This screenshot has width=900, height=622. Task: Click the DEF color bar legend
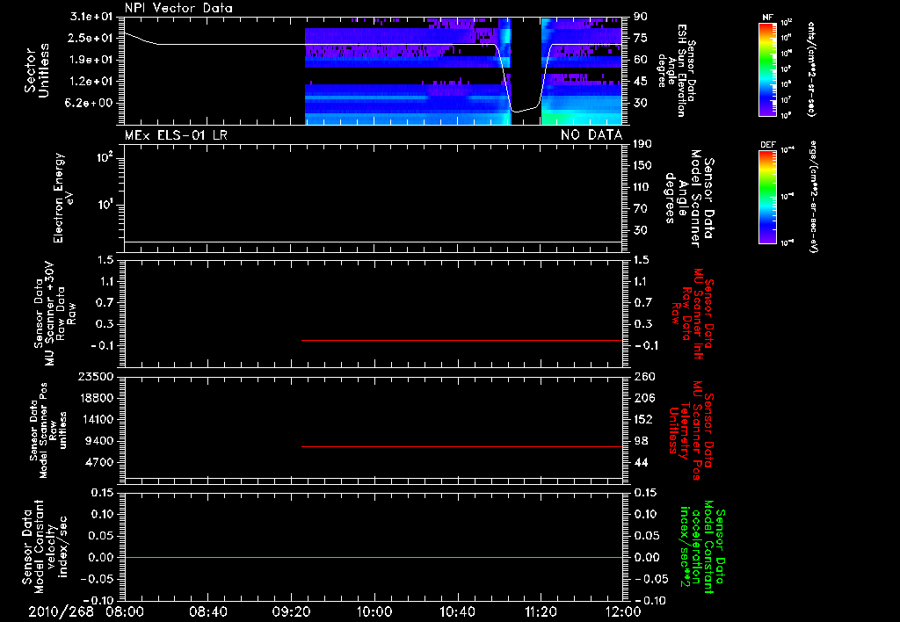click(768, 197)
